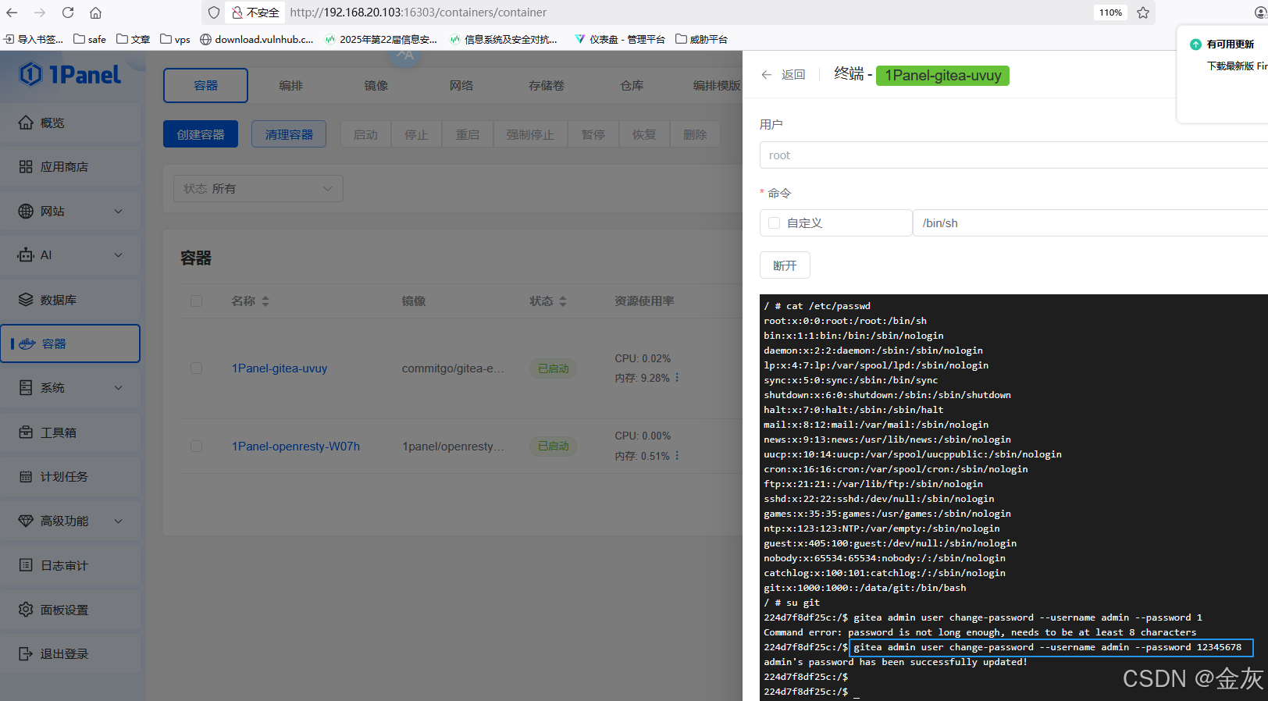The image size is (1268, 701).
Task: Open the safe bookmarks folder
Action: click(90, 39)
